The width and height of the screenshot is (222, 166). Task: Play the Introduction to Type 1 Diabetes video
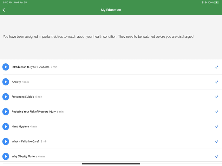[x=6, y=67]
